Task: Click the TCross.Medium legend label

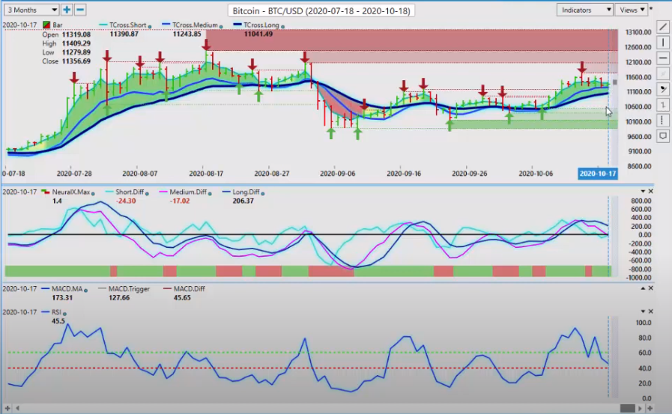Action: coord(195,25)
